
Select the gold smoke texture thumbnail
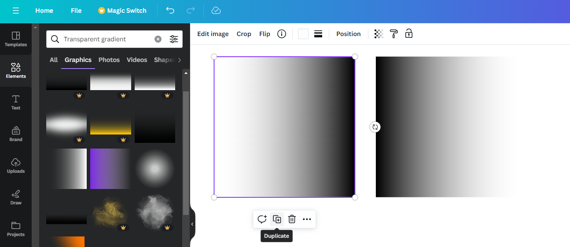point(110,213)
